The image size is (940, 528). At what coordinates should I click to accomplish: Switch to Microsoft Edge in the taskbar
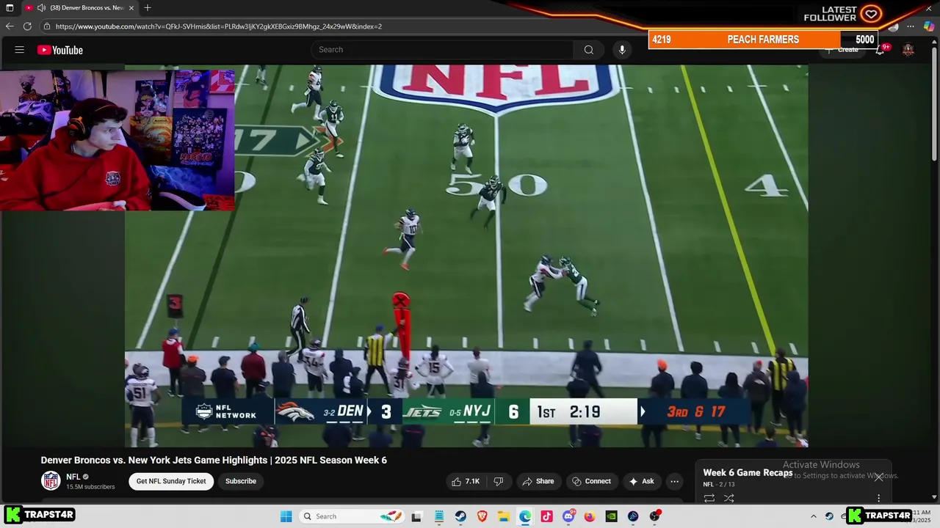point(525,516)
